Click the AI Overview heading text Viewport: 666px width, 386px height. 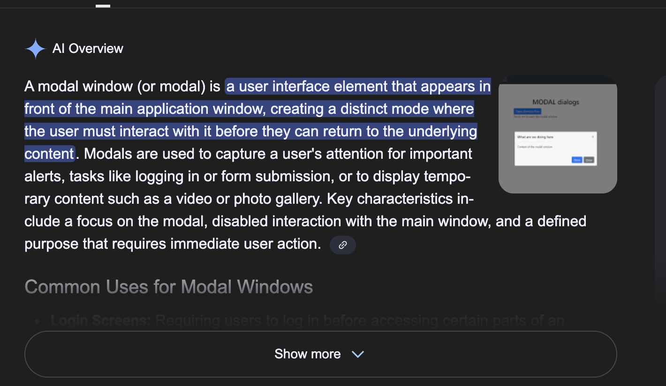click(88, 49)
